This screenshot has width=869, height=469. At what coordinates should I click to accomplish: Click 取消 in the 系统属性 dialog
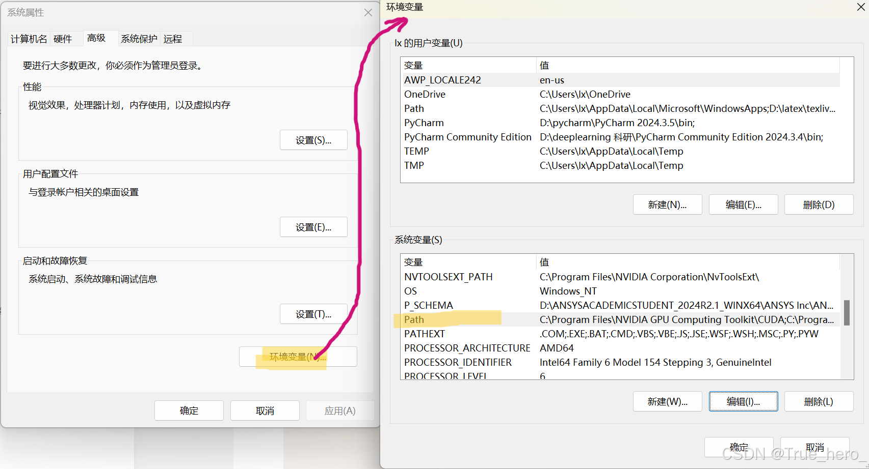click(265, 411)
